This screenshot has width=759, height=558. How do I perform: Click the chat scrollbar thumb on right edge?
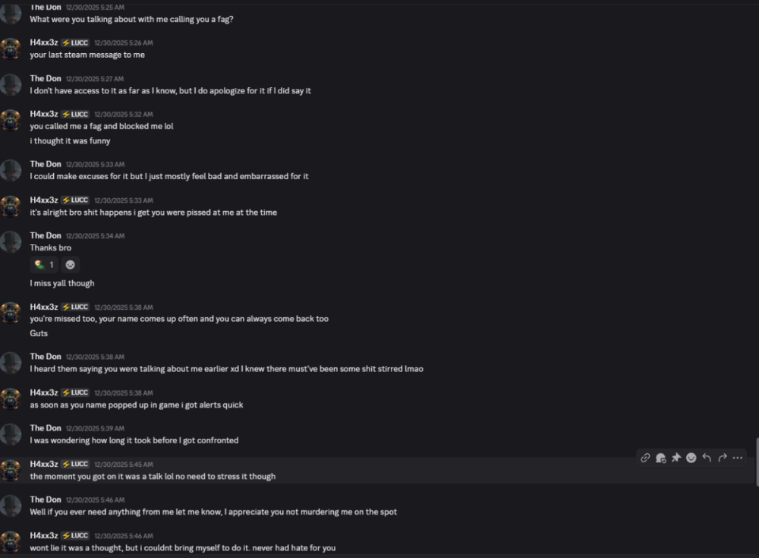point(756,461)
